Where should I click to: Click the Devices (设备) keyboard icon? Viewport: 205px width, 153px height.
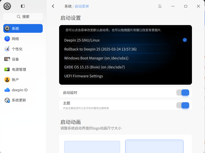click(7, 59)
